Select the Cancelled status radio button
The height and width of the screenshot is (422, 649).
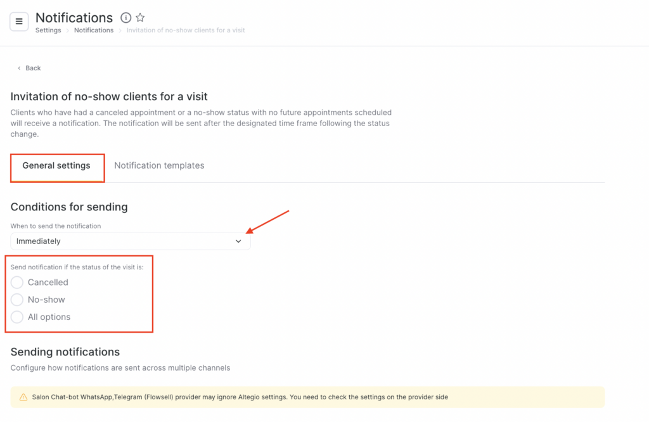click(x=17, y=283)
